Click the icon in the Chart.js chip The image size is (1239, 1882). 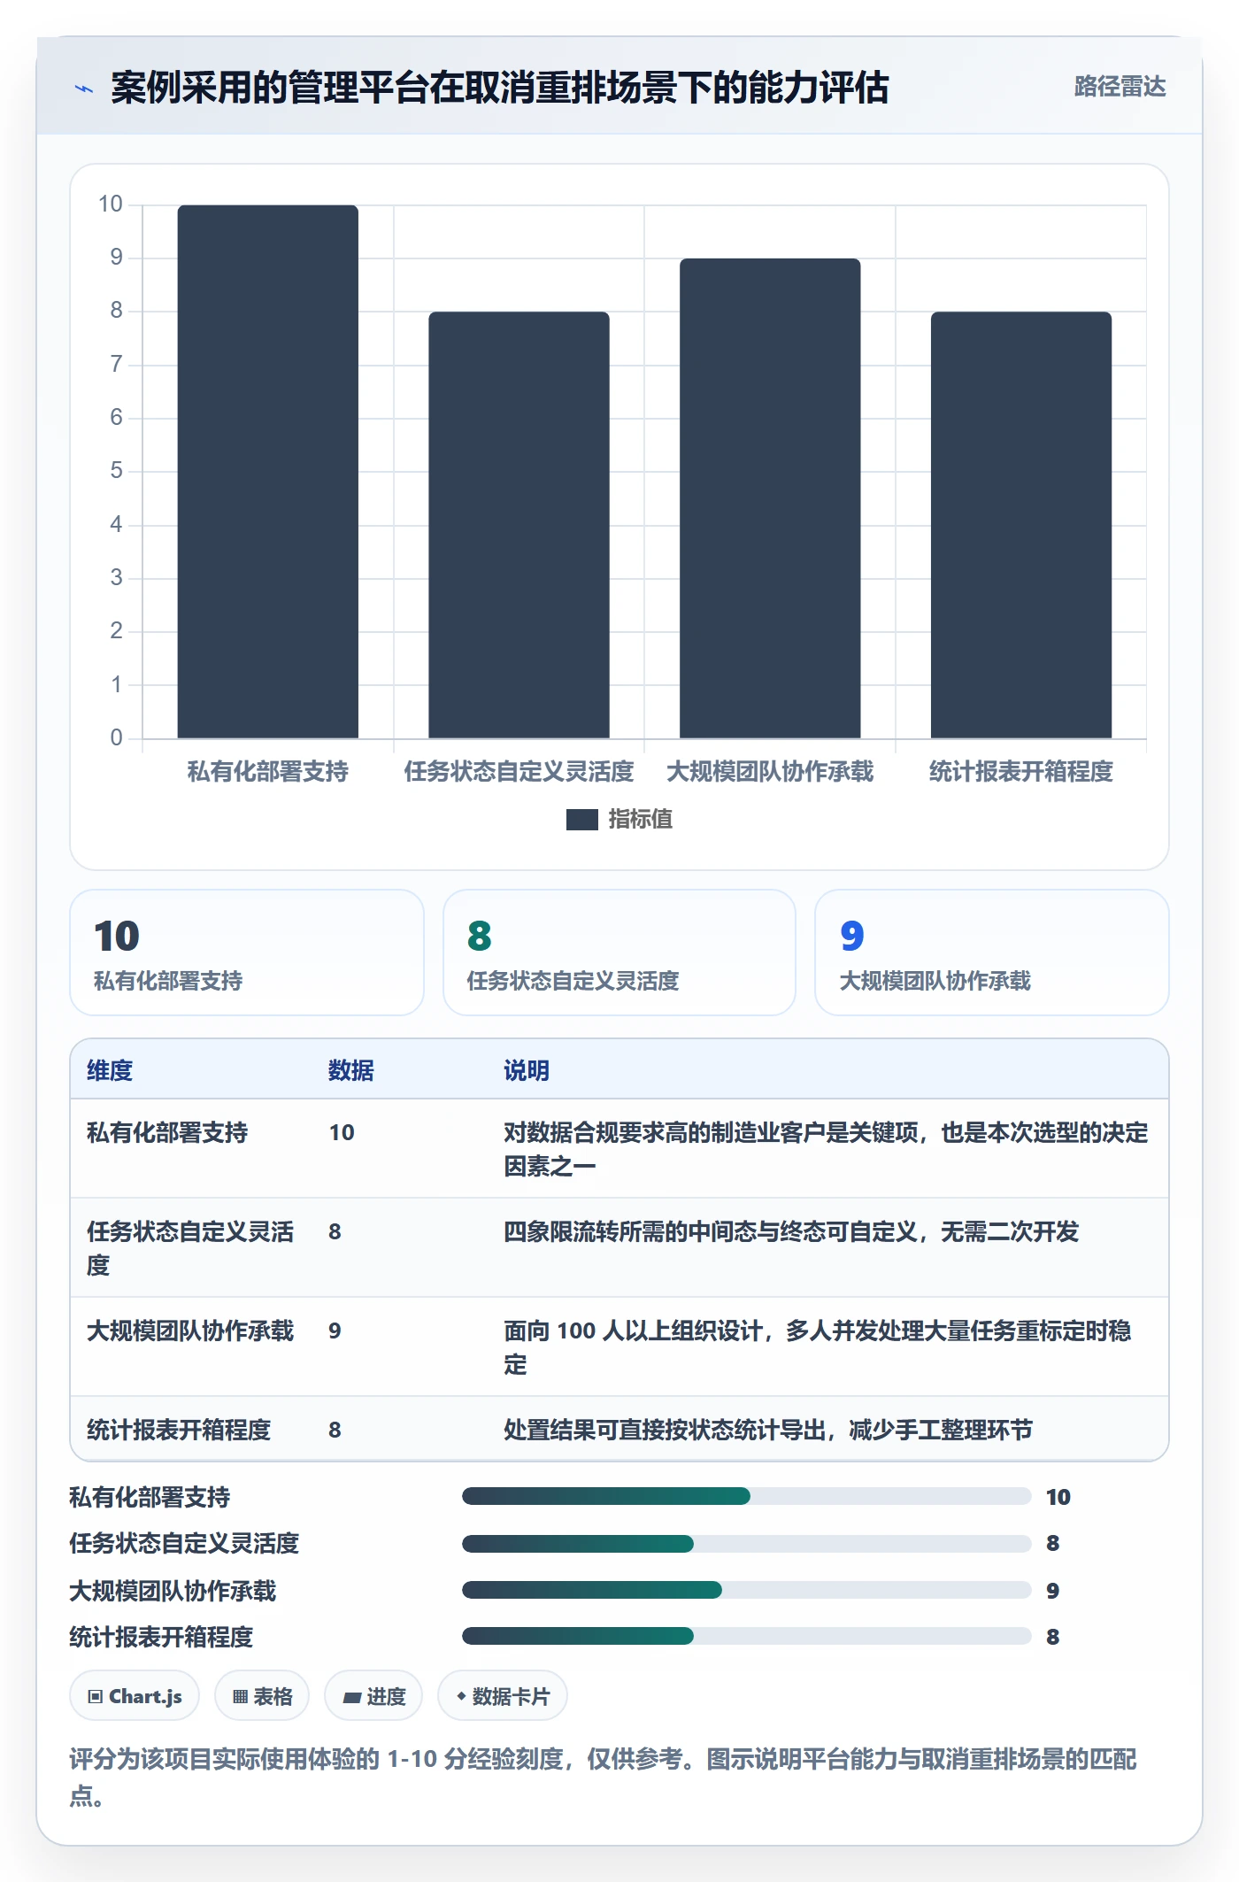[95, 1697]
